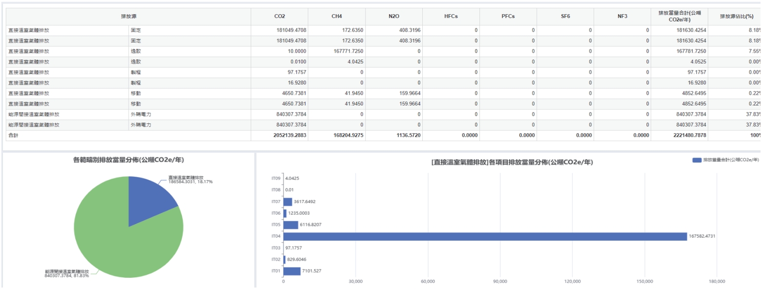762x289 pixels.
Task: Click the IT03 axis label
Action: [276, 248]
